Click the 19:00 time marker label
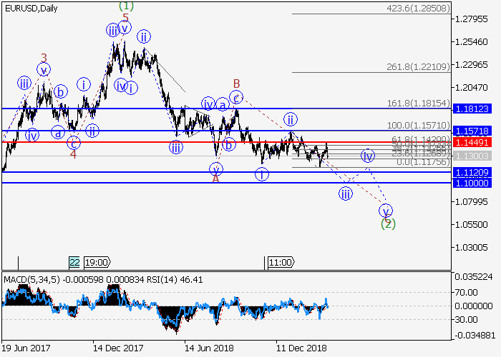This screenshot has width=501, height=357. (x=98, y=262)
